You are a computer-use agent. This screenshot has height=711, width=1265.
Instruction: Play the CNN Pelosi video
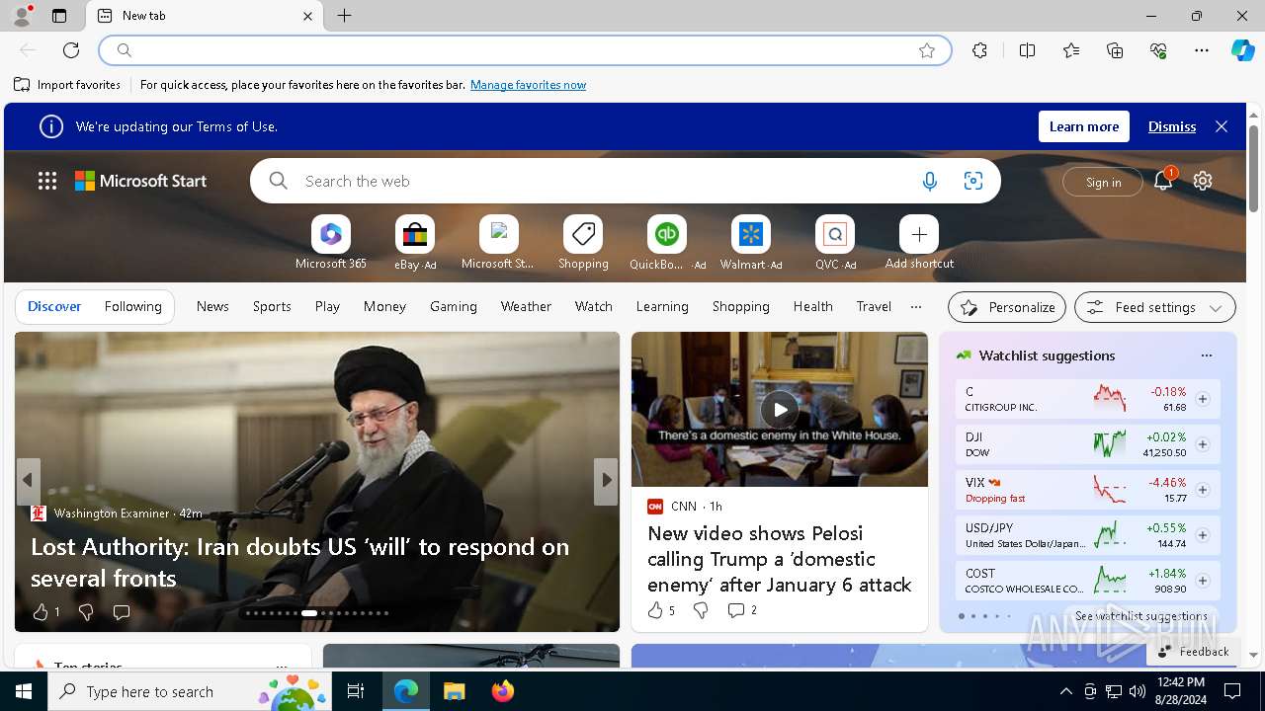tap(780, 409)
